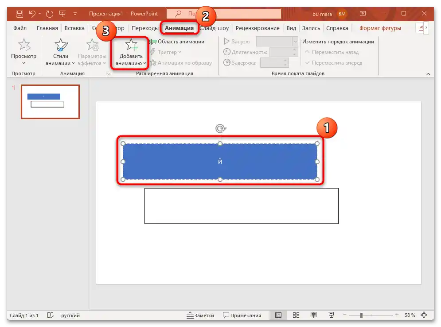Click the Добавить анимацию star icon
Image resolution: width=441 pixels, height=327 pixels.
[129, 45]
